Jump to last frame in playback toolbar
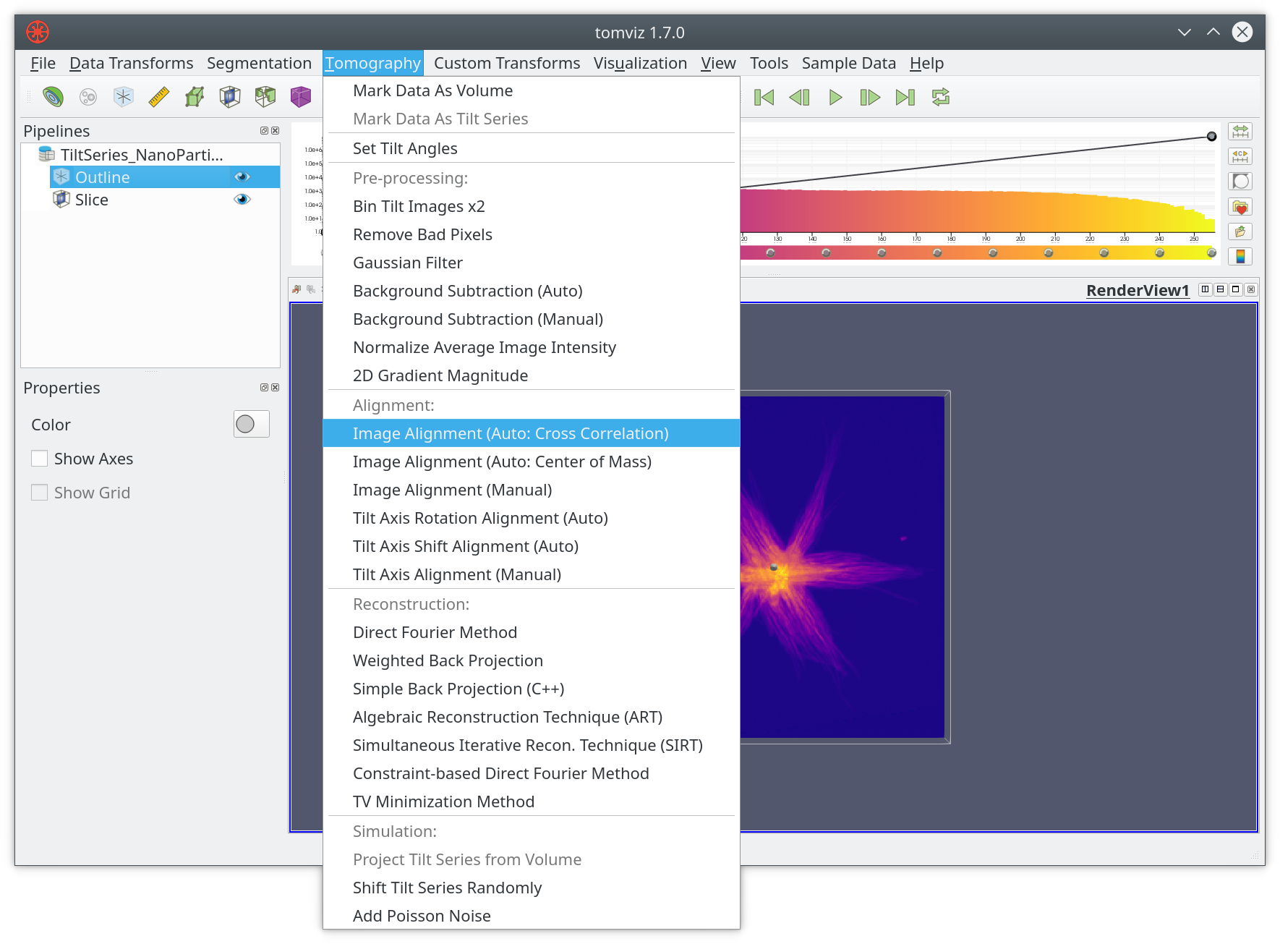 pyautogui.click(x=905, y=97)
